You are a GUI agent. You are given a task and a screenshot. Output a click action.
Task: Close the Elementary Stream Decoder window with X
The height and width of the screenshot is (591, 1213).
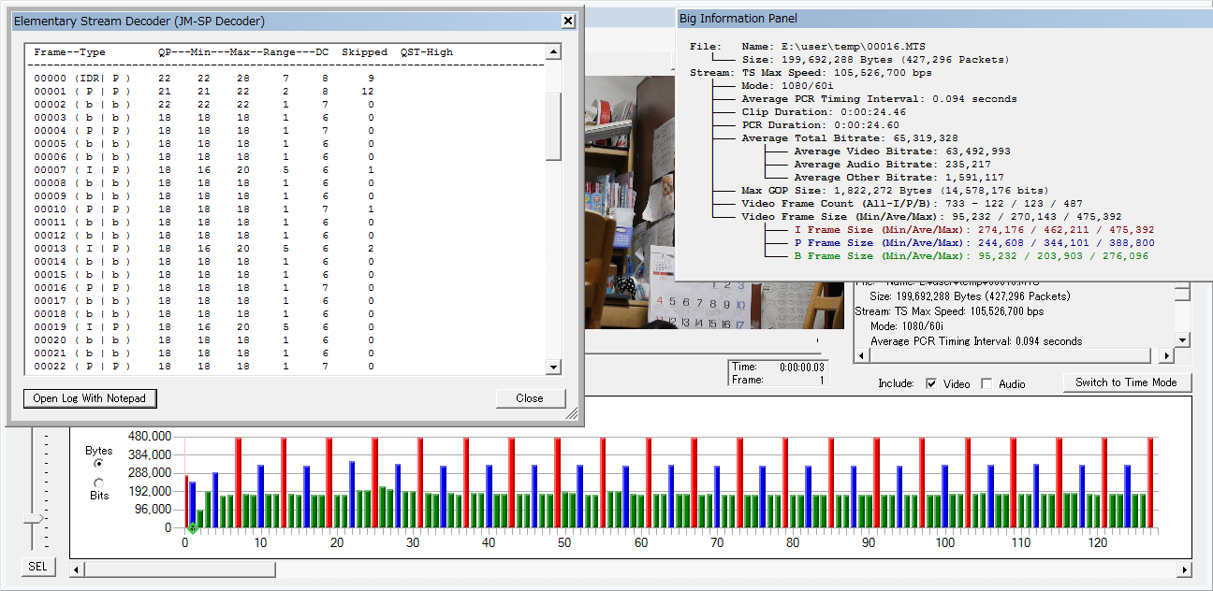(568, 21)
